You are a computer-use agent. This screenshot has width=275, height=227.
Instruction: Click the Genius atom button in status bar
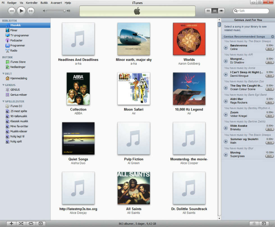point(254,223)
